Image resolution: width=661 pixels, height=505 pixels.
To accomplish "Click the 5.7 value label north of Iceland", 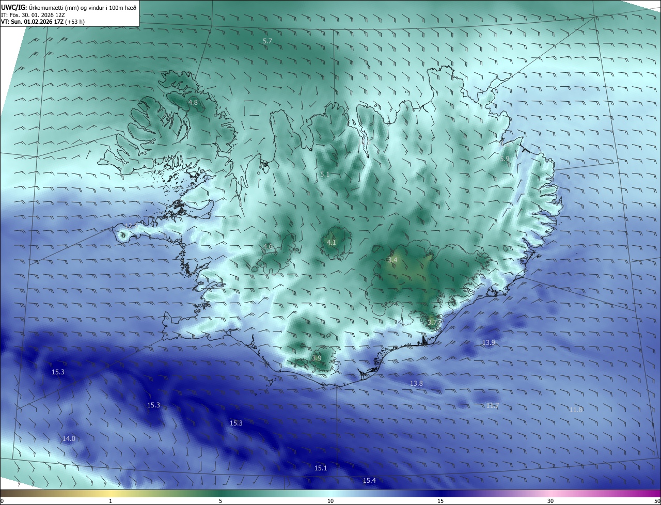I will tap(267, 41).
